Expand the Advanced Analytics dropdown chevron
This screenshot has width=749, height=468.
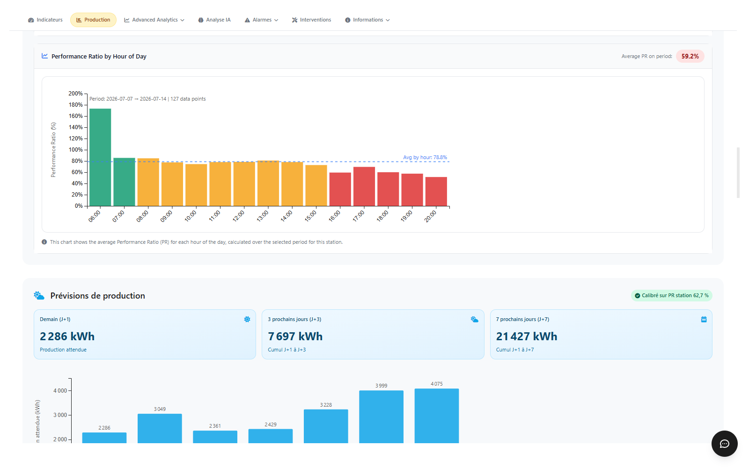182,20
